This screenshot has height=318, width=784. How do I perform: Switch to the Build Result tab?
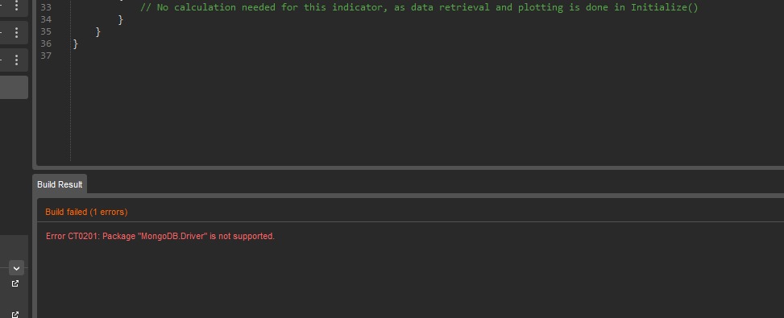(x=60, y=184)
